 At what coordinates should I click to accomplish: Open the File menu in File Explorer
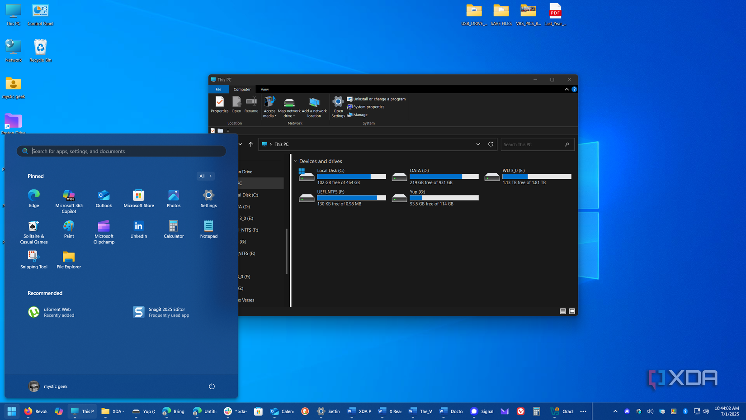tap(218, 89)
